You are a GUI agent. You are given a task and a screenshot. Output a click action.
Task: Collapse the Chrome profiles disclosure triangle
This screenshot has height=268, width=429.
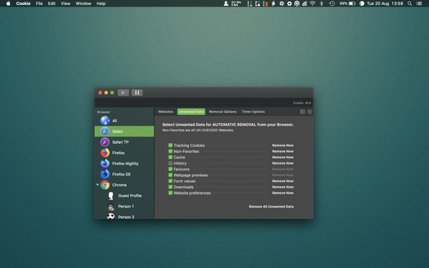tap(98, 185)
